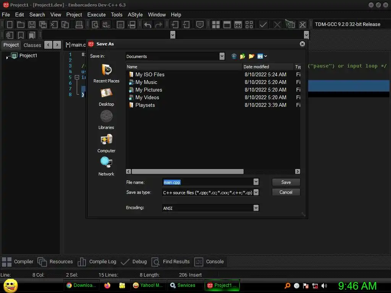Viewport: 391px width, 293px height.
Task: Select Libraries in the Save As sidebar
Action: [x=107, y=120]
